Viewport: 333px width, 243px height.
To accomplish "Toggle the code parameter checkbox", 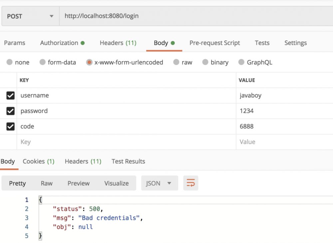I will pos(10,126).
